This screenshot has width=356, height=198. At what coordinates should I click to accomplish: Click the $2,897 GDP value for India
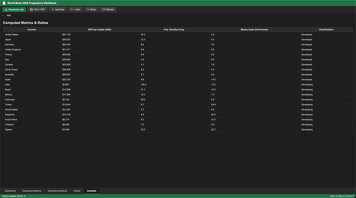click(x=100, y=84)
